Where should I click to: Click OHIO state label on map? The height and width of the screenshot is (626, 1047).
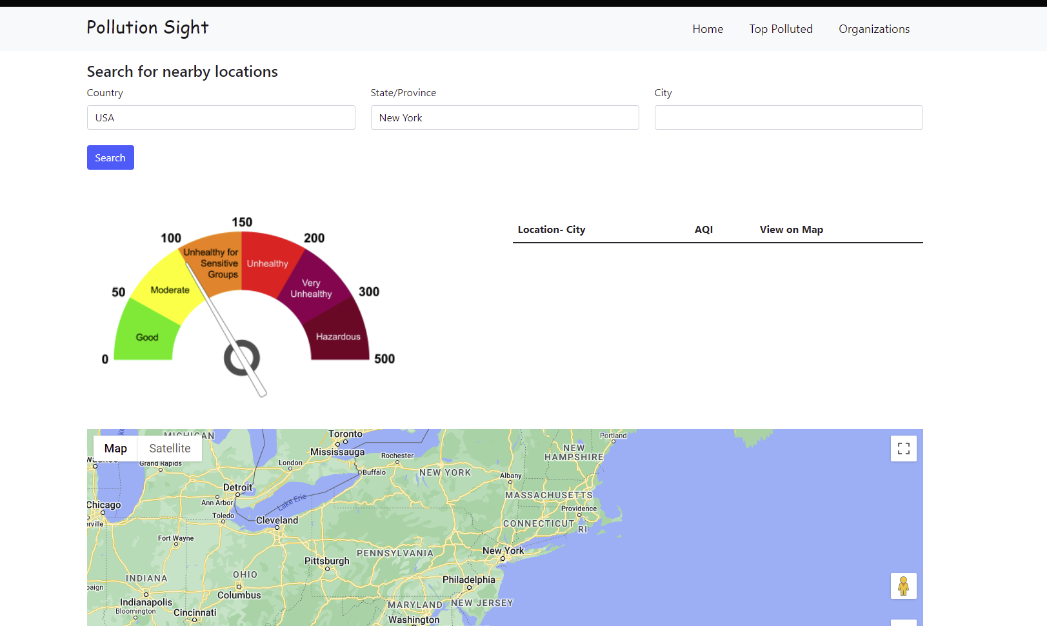coord(245,574)
